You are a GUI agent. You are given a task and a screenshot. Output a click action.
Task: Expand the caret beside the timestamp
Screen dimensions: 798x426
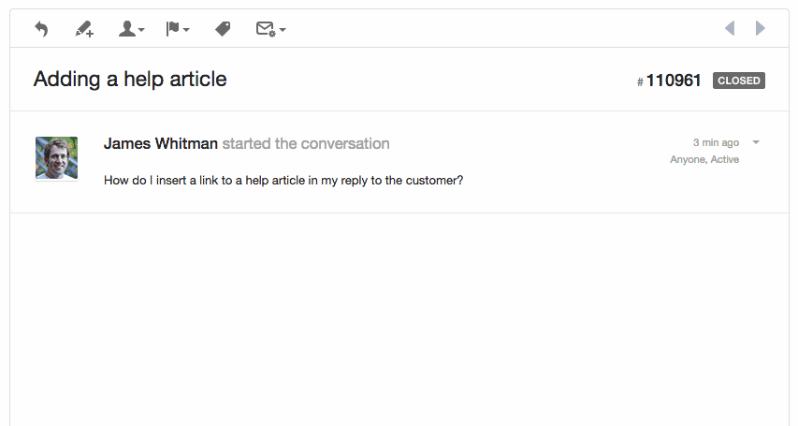click(x=756, y=142)
